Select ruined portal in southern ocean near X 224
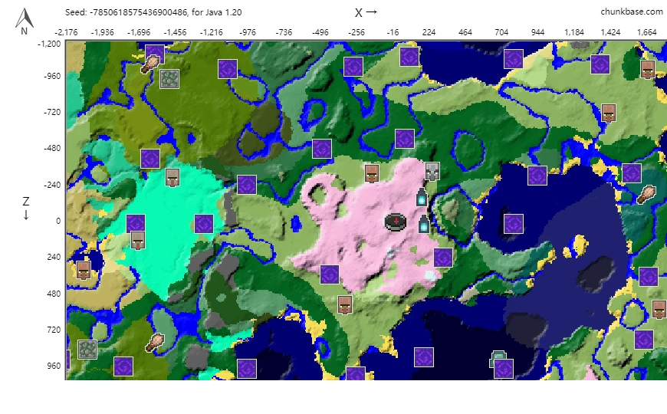This screenshot has height=414, width=667. (424, 357)
